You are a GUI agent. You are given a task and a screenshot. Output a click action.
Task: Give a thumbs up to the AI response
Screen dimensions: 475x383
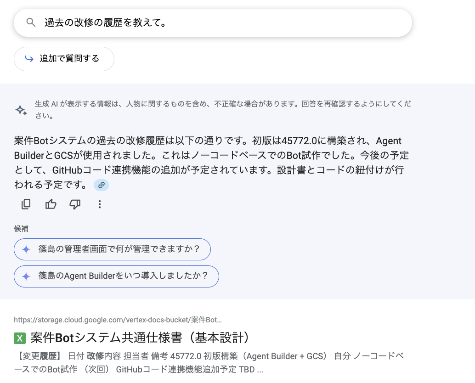[x=51, y=204]
